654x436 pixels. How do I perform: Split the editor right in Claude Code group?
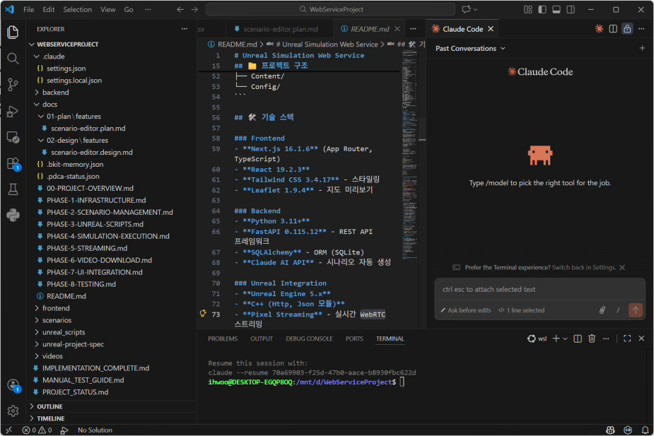(613, 29)
